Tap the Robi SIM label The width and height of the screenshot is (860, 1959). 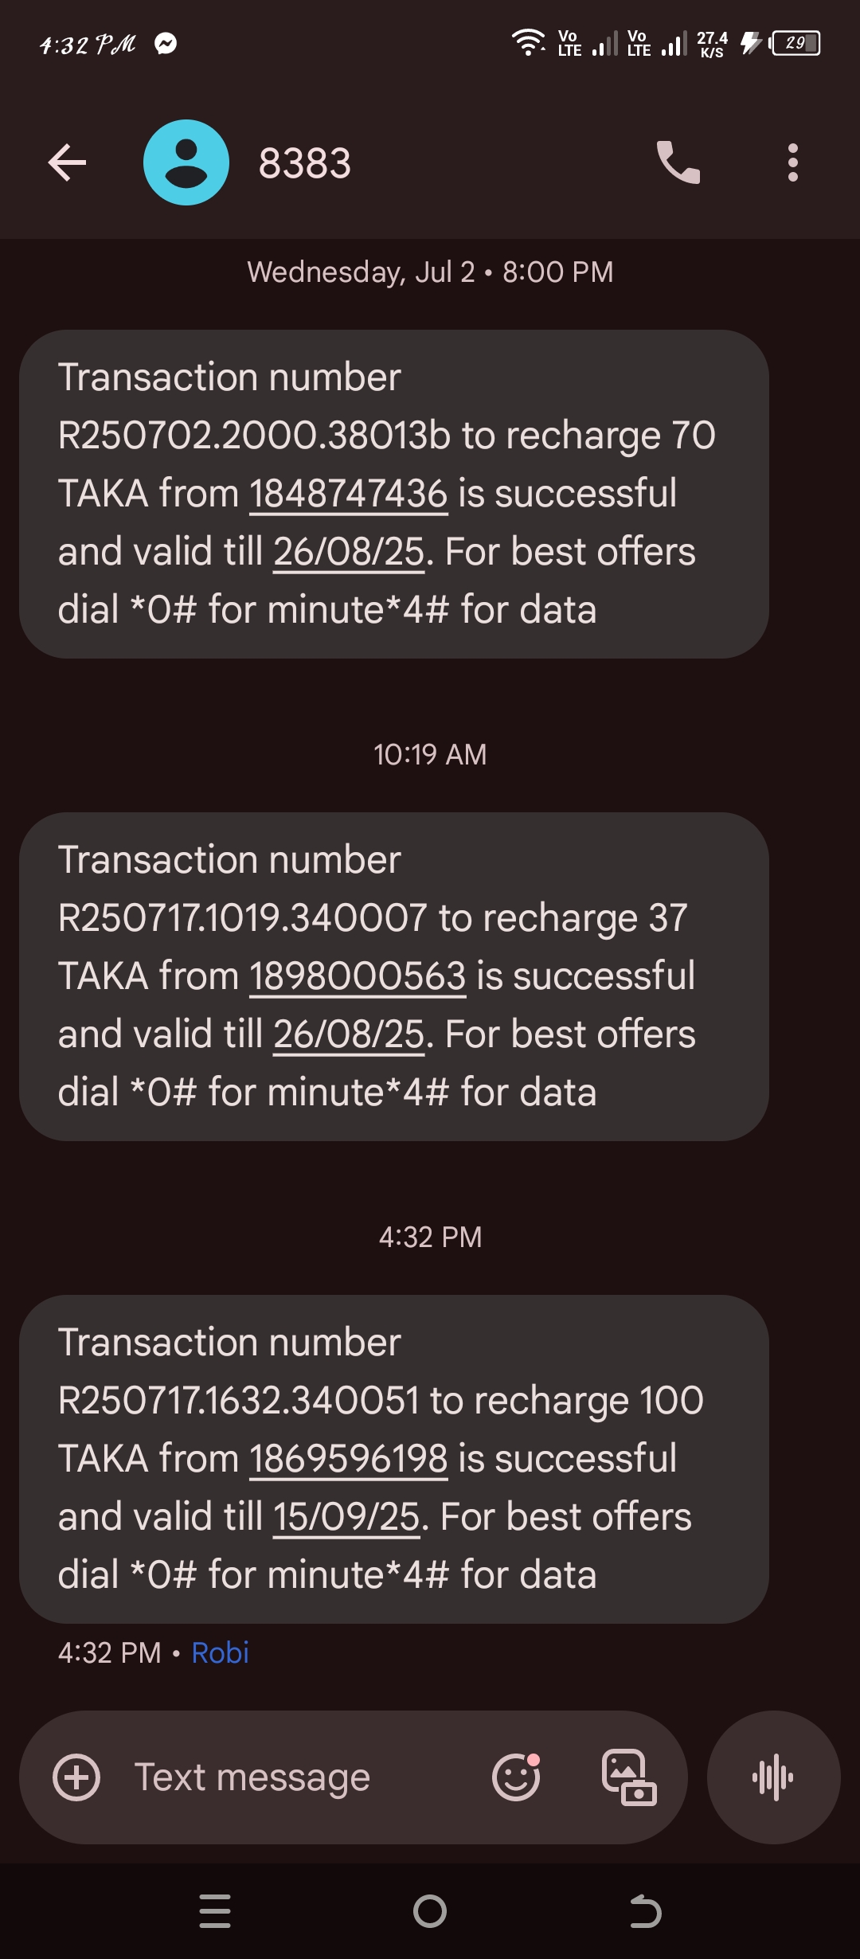click(220, 1653)
